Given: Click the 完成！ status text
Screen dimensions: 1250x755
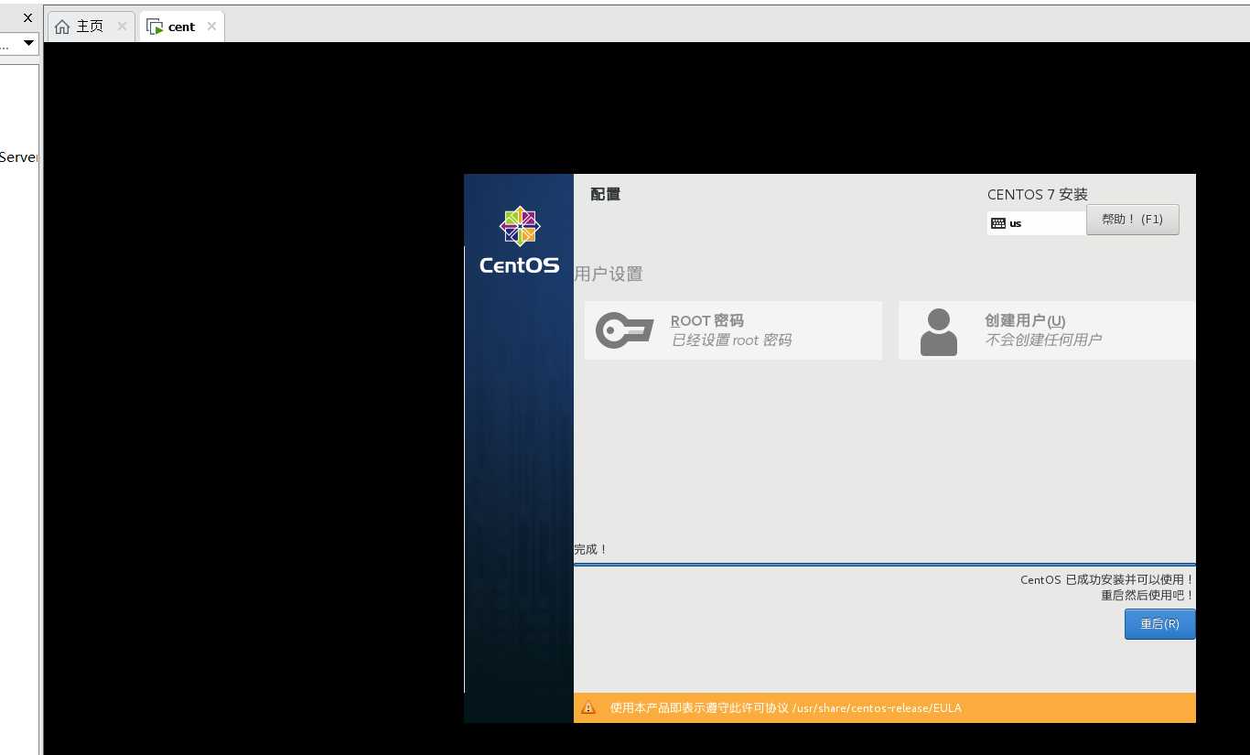Looking at the screenshot, I should (590, 549).
